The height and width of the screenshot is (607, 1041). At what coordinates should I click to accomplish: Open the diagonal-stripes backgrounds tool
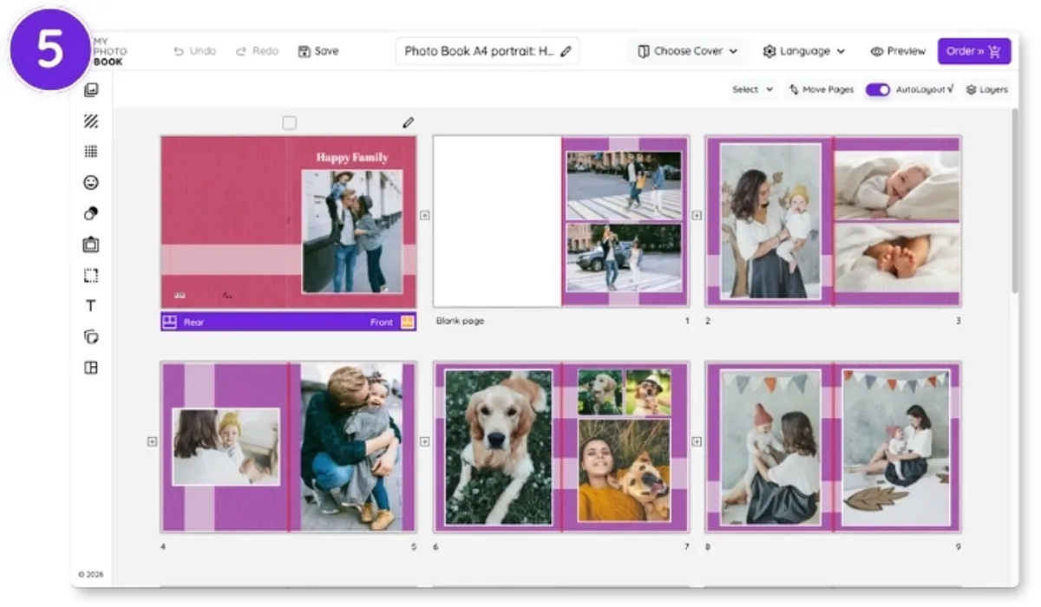pyautogui.click(x=91, y=121)
